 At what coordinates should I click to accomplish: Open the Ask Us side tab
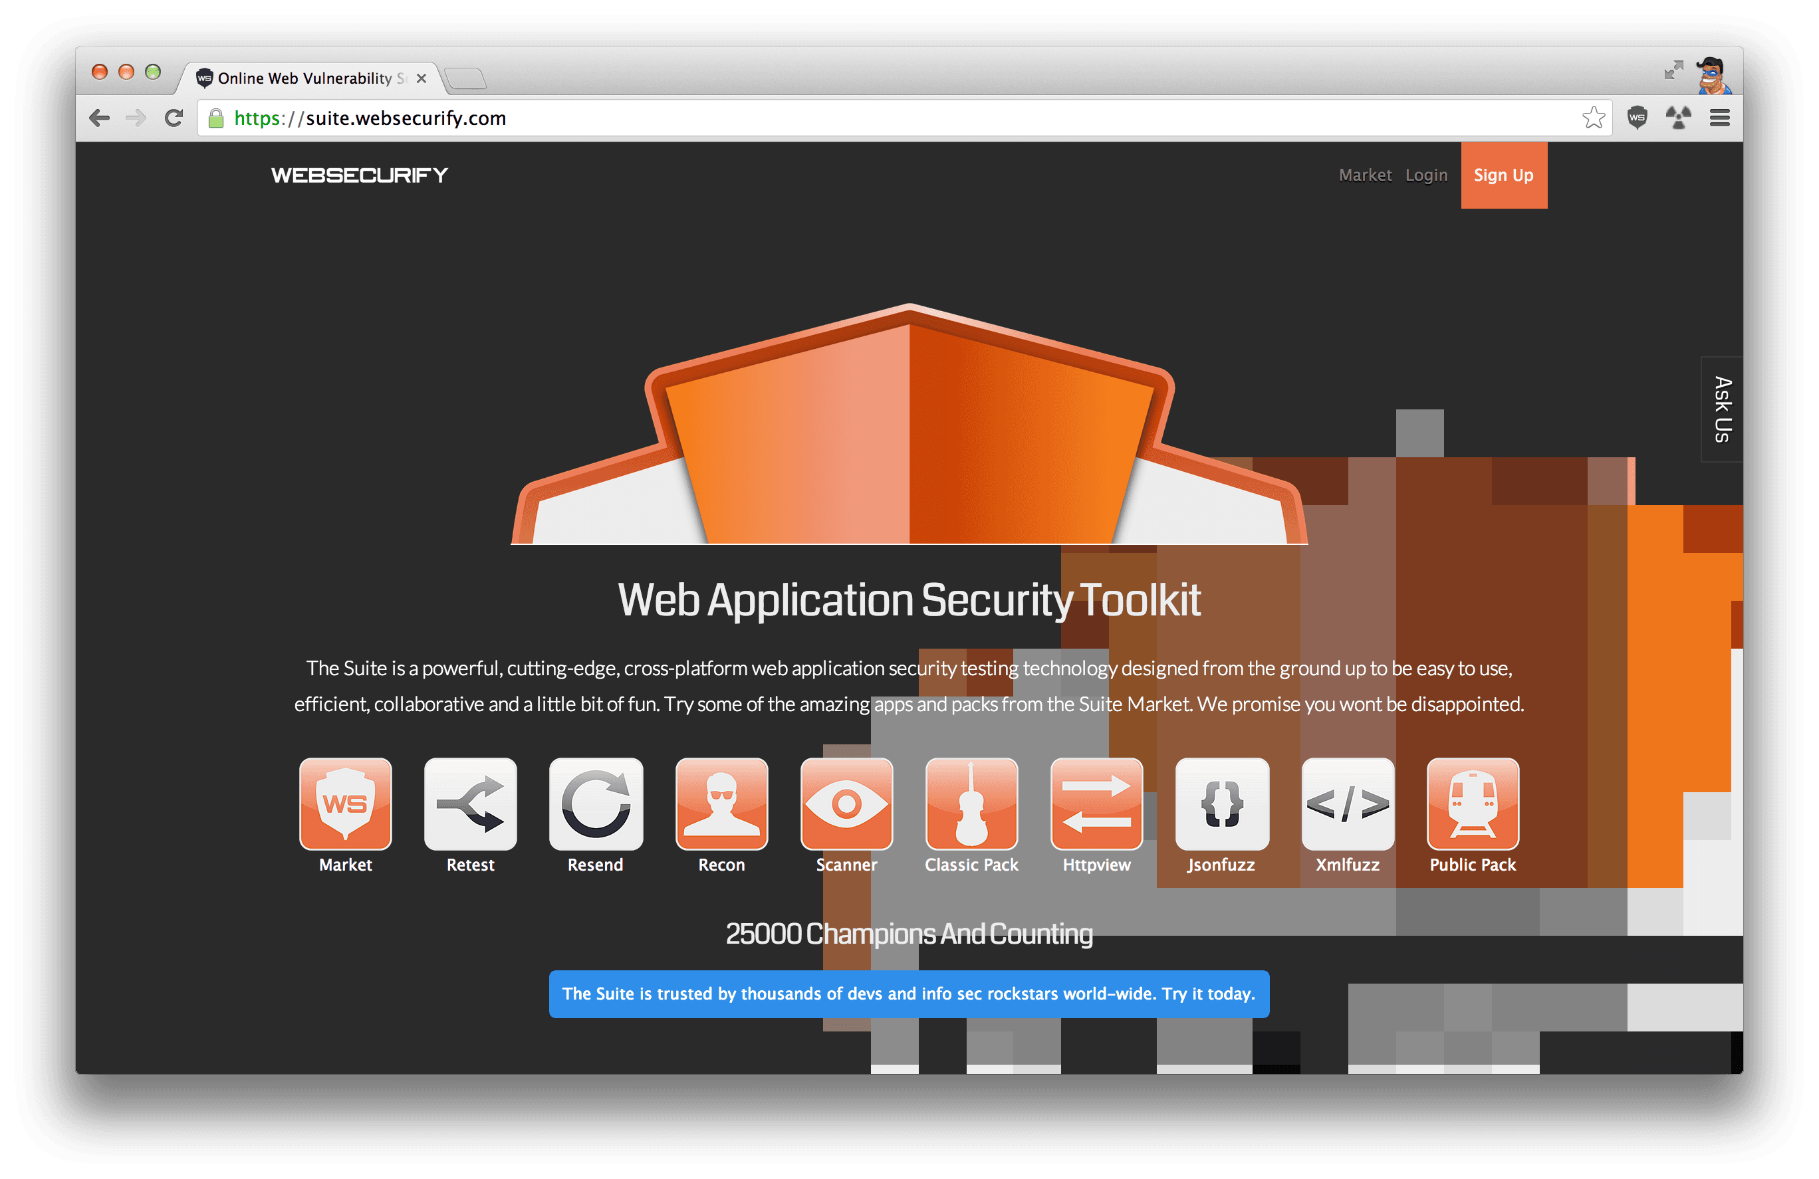[1721, 409]
